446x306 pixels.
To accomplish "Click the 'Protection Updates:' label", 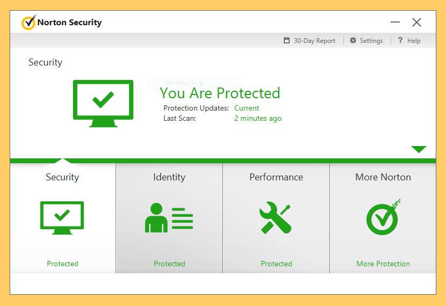I will coord(196,108).
